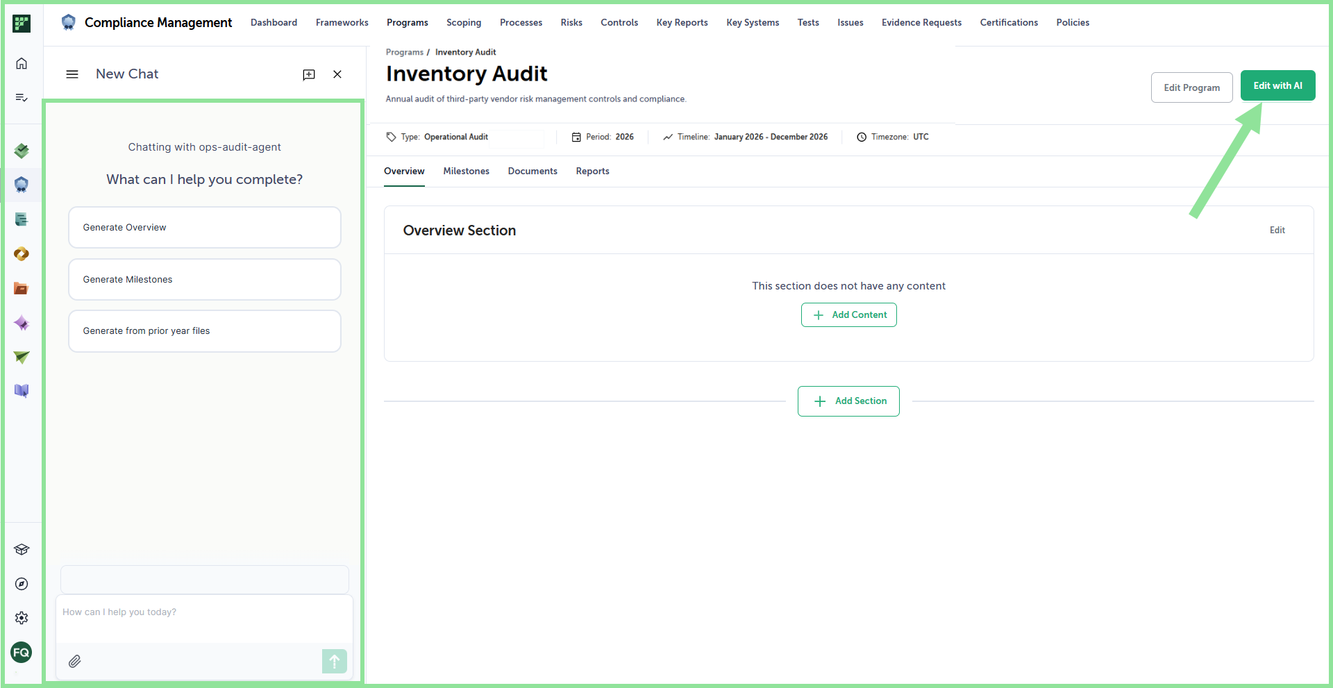Screen dimensions: 1333x688
Task: Focus the 'How can I help you today?' field
Action: tap(205, 618)
